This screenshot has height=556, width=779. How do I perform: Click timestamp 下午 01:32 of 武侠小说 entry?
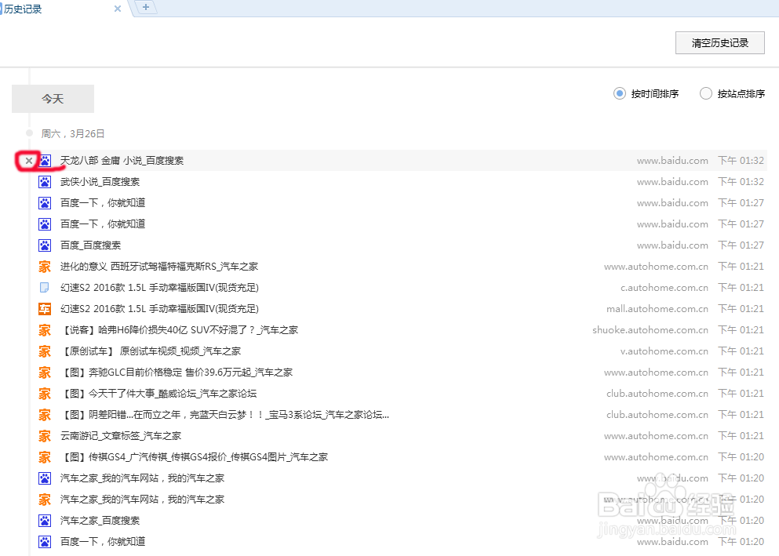[x=741, y=182]
